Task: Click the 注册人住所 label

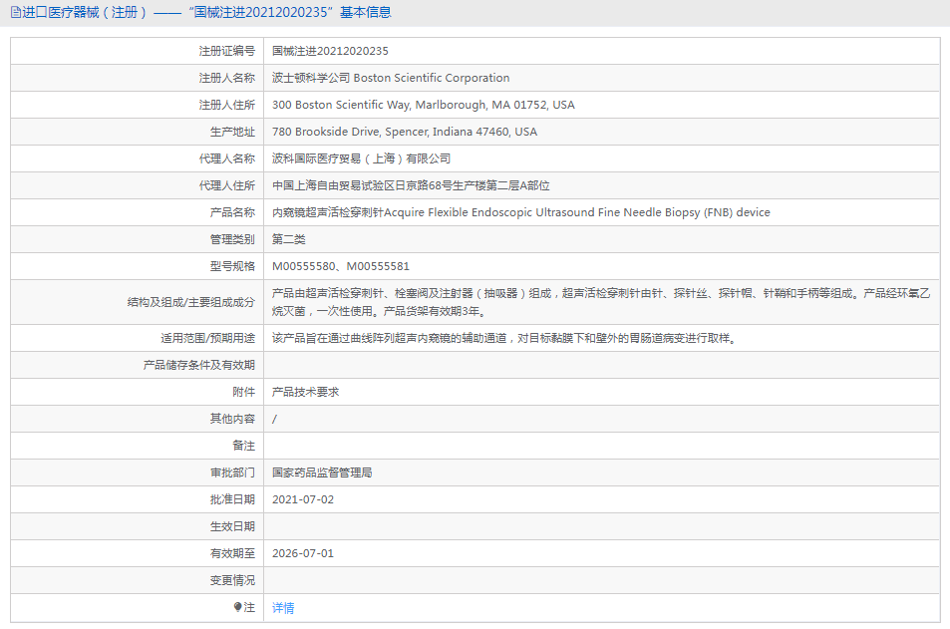Action: click(x=227, y=105)
